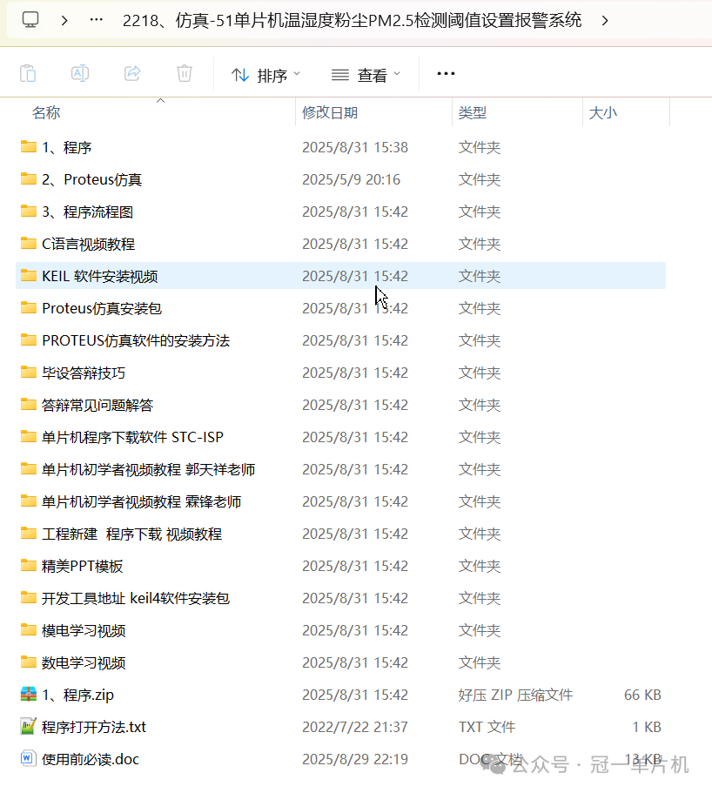Select the folder icon of 精美PPT模板
The image size is (712, 793).
coord(29,566)
